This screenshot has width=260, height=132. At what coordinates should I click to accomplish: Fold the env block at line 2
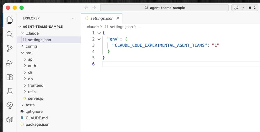[99, 39]
